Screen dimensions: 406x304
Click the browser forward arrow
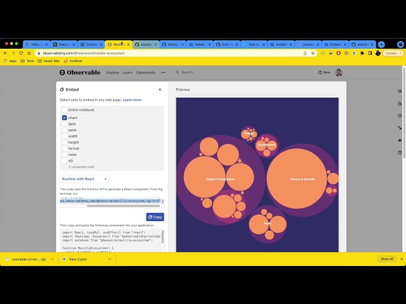point(13,53)
